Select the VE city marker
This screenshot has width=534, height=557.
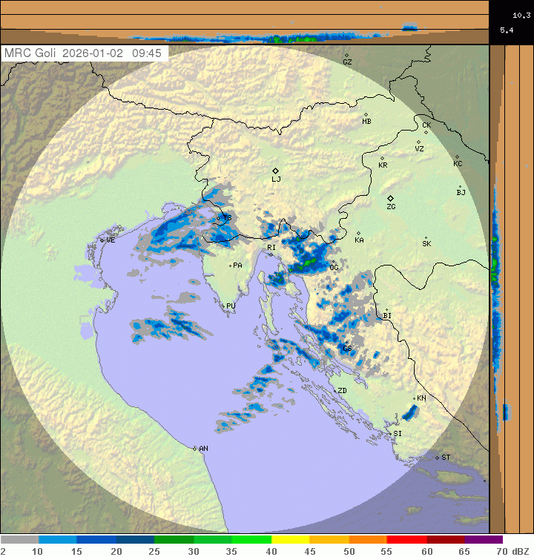[x=102, y=240]
